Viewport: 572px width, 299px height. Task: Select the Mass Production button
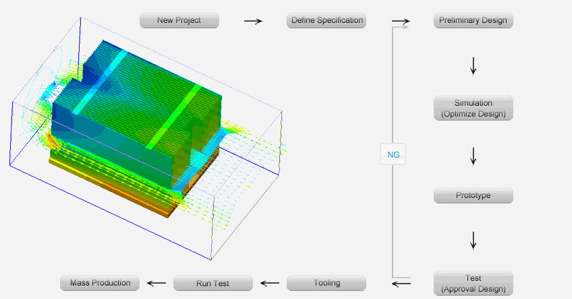coord(100,284)
